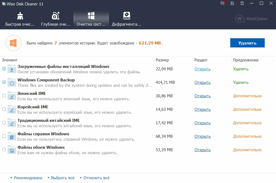Viewport: 276px width, 183px height.
Task: Sort list by the Размер column header
Action: coord(162,60)
